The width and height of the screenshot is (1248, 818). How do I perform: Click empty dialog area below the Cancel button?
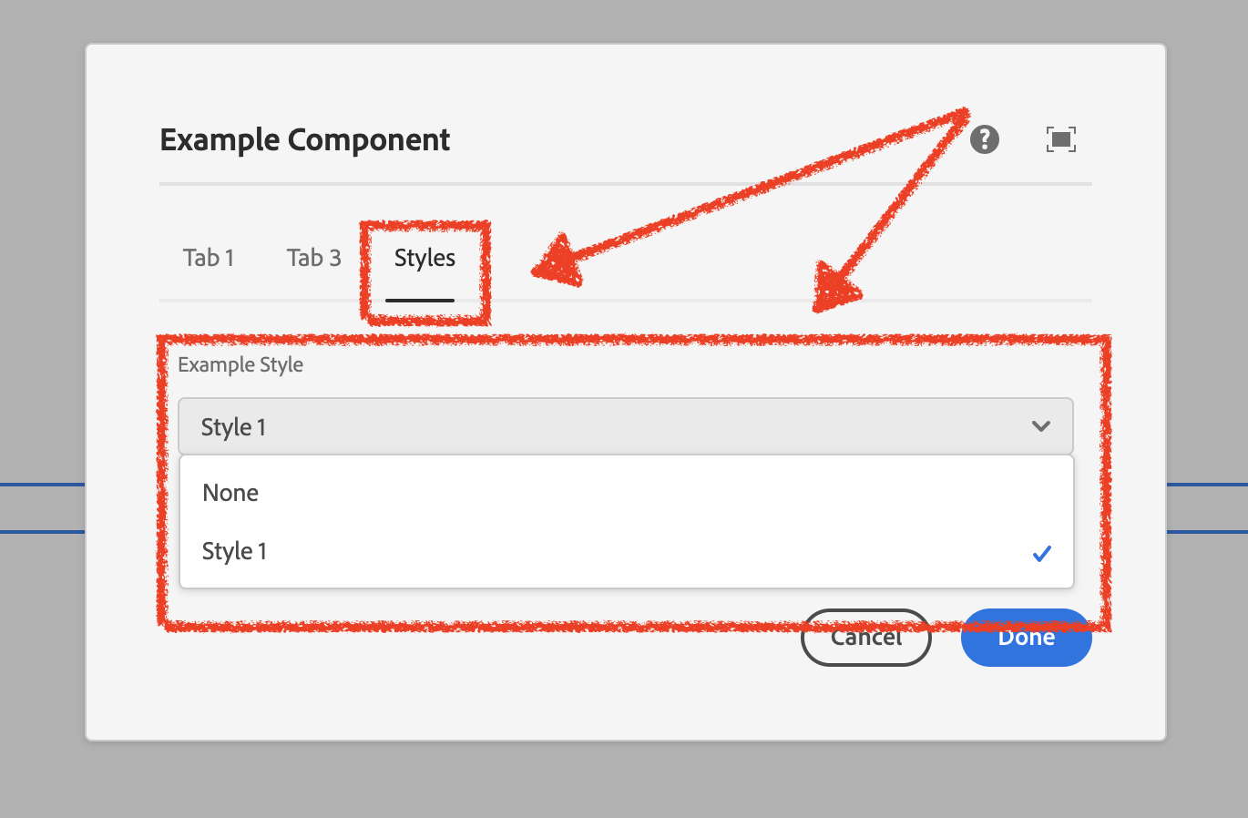click(865, 701)
